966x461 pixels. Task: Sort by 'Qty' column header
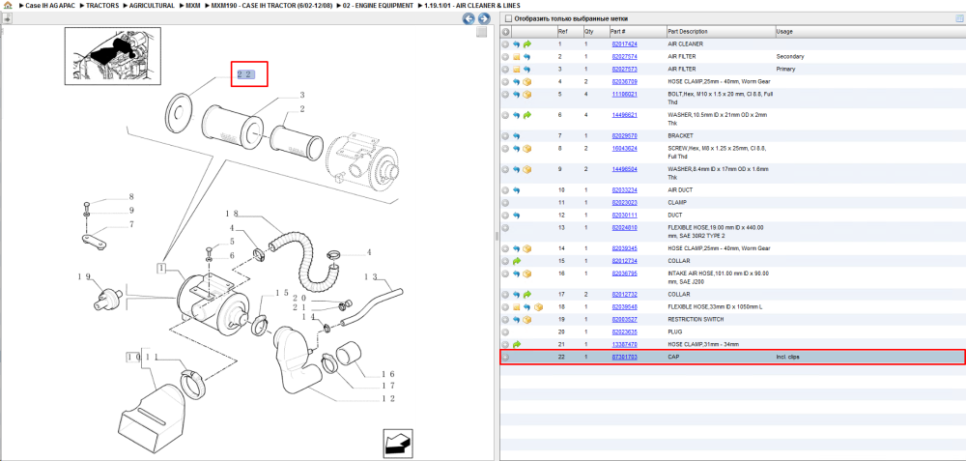point(596,32)
